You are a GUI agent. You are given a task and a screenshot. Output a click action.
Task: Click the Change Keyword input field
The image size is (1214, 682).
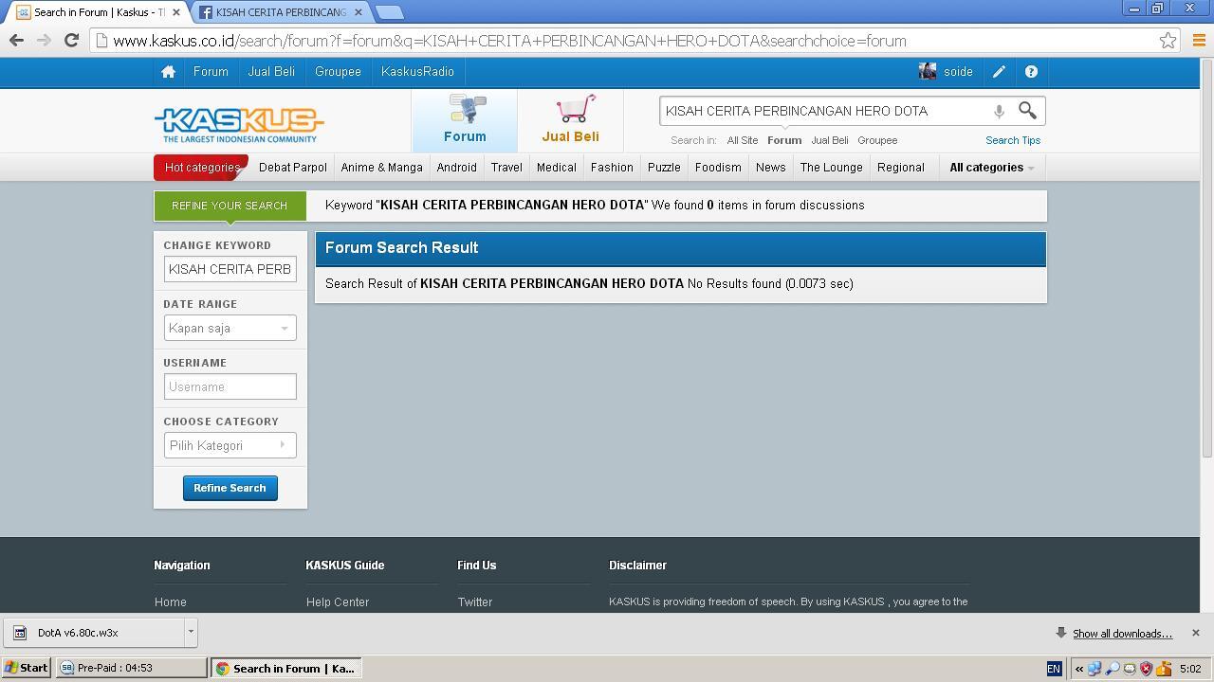click(230, 269)
